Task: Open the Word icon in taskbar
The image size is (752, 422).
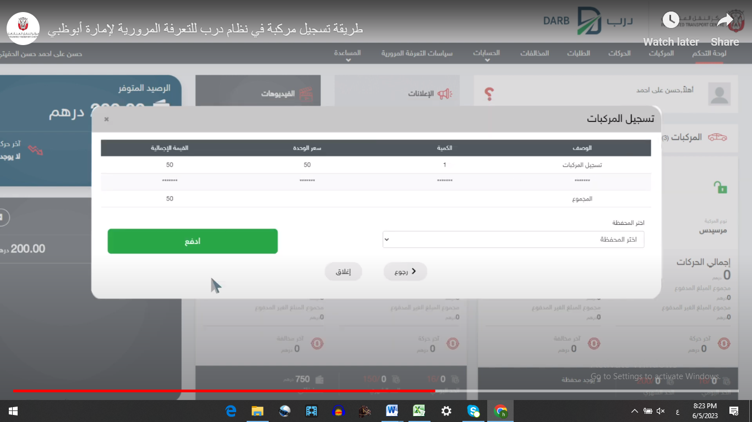Action: point(392,411)
